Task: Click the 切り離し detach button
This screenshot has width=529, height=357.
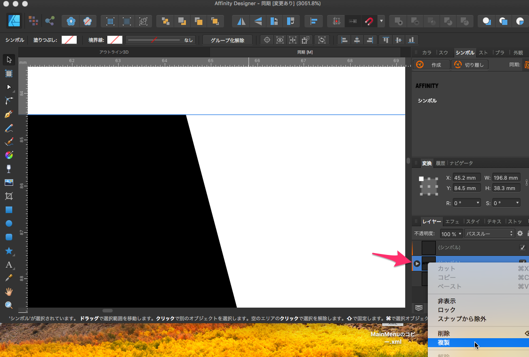Action: click(470, 65)
